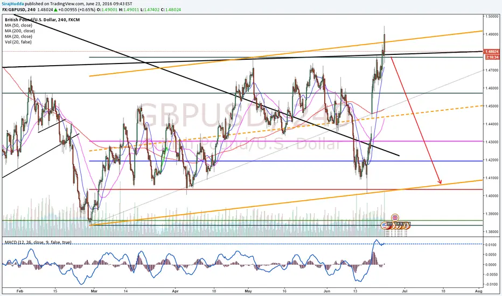Select the MA (20, close) indicator legend
Image resolution: width=502 pixels, height=296 pixels.
click(x=18, y=37)
